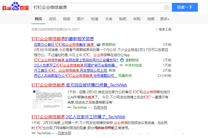Screen dimensions: 208x138
Task: Click the 百度一下 search button
Action: (x=185, y=7)
